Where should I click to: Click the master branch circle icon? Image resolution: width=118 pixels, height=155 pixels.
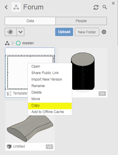tap(18, 43)
